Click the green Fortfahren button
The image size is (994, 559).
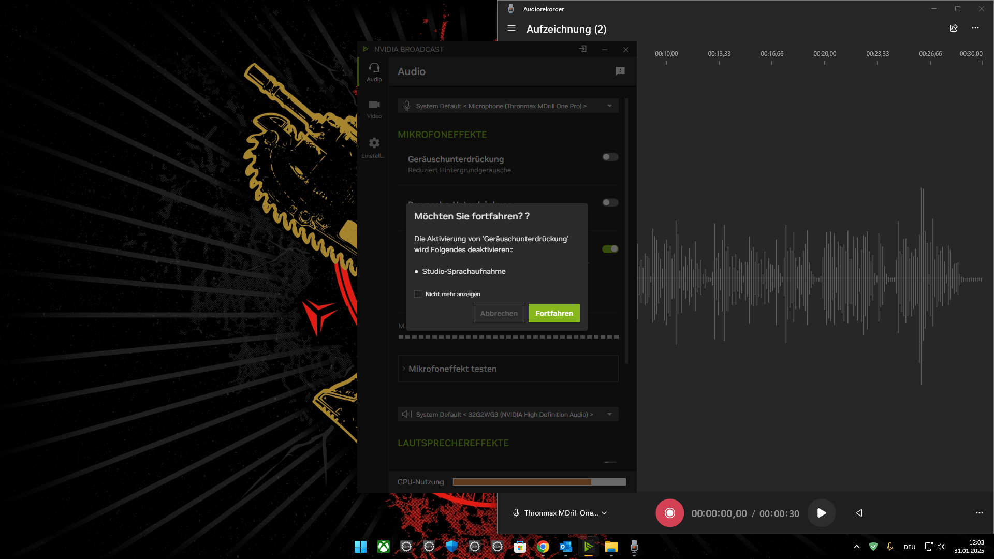[554, 313]
